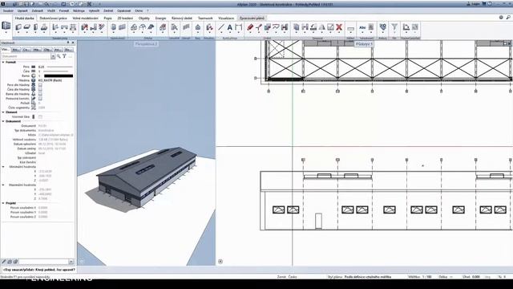Pin the Properties palette
This screenshot has width=513, height=289.
click(x=68, y=43)
